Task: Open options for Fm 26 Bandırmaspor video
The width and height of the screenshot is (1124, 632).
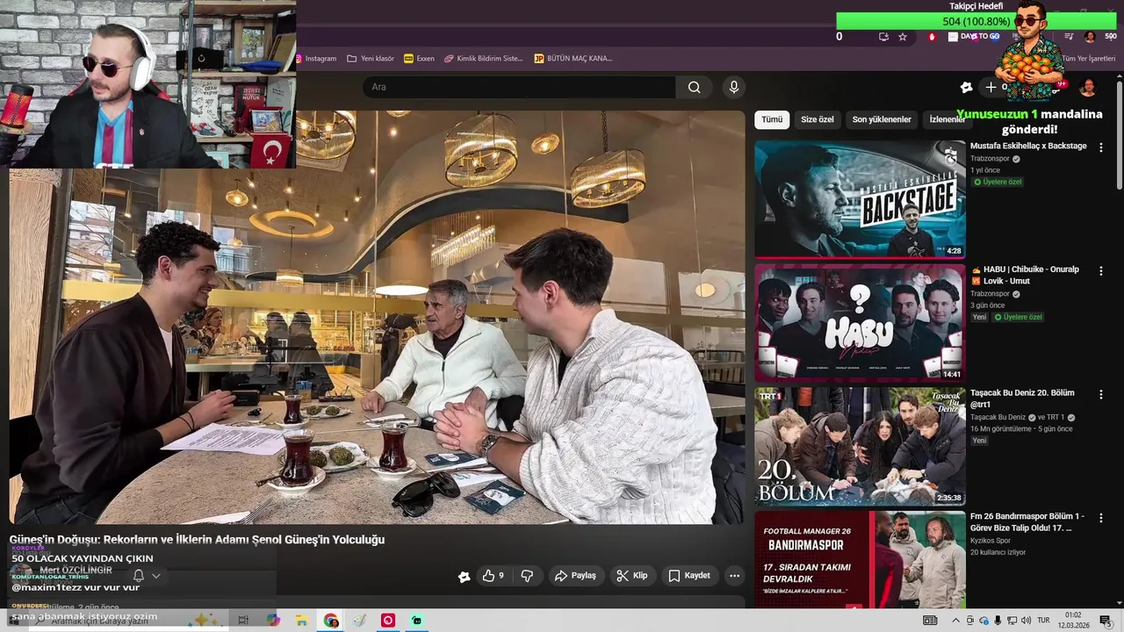Action: (x=1100, y=518)
